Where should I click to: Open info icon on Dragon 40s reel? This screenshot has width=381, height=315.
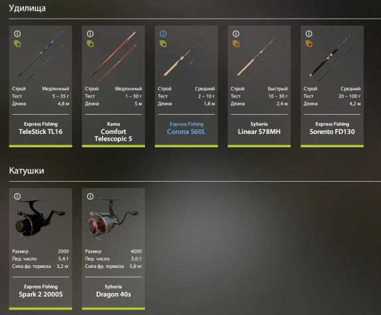pyautogui.click(x=90, y=196)
